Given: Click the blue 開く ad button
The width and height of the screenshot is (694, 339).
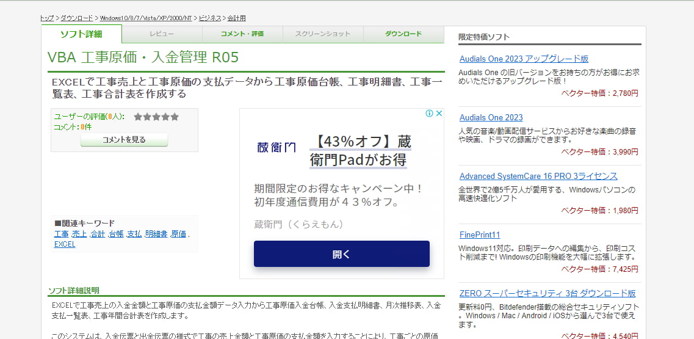Looking at the screenshot, I should (341, 254).
